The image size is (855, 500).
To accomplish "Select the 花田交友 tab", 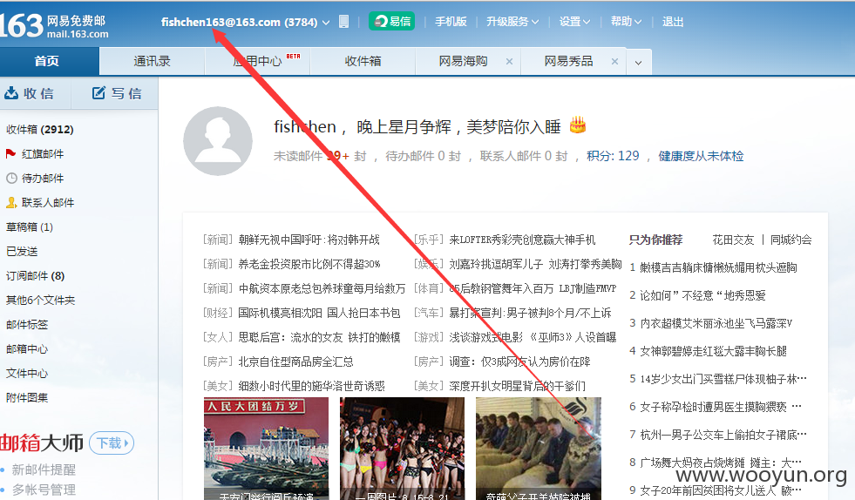I will [x=733, y=240].
